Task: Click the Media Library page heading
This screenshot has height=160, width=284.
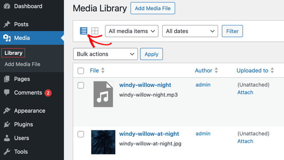Action: [x=100, y=8]
